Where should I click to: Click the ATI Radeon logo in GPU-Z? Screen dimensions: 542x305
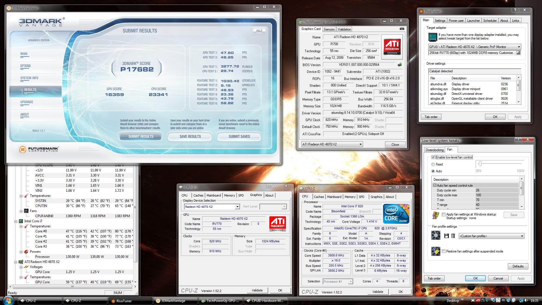pyautogui.click(x=392, y=47)
